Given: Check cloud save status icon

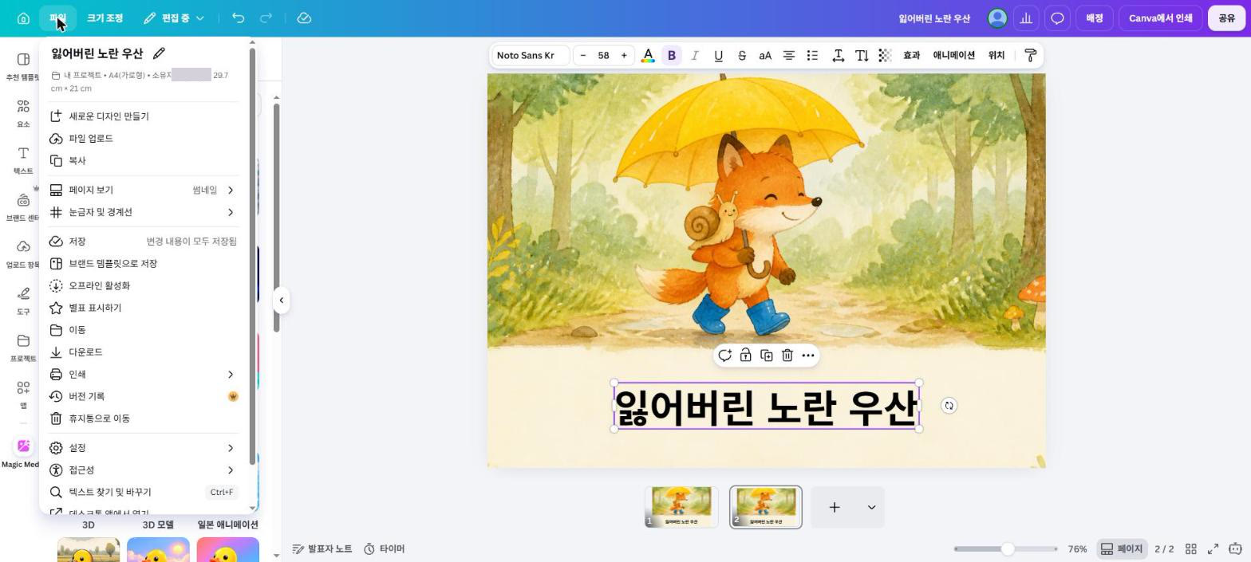Looking at the screenshot, I should (304, 18).
